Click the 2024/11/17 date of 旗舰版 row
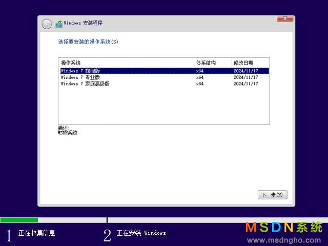 tap(246, 71)
